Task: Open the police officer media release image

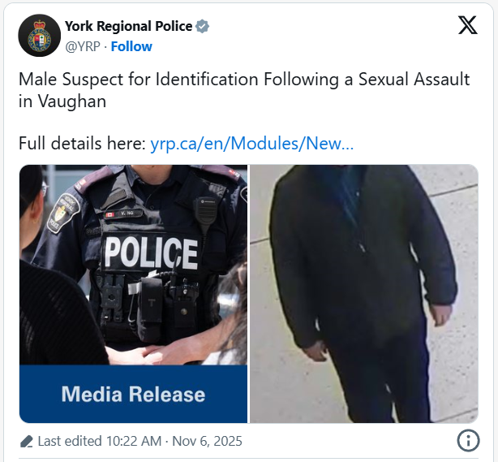Action: [133, 294]
